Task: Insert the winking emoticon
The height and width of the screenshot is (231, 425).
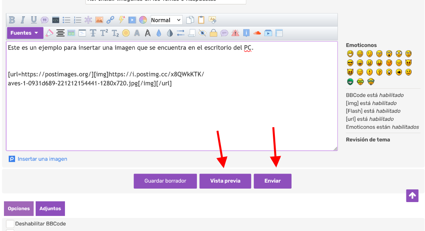Action: click(370, 53)
